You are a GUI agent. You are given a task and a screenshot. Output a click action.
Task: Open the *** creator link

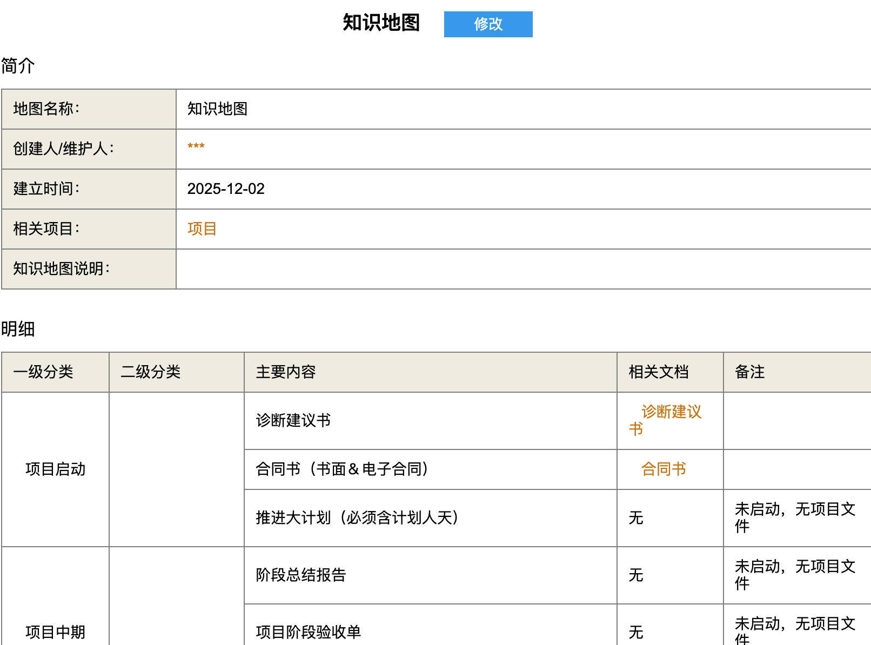pos(196,147)
